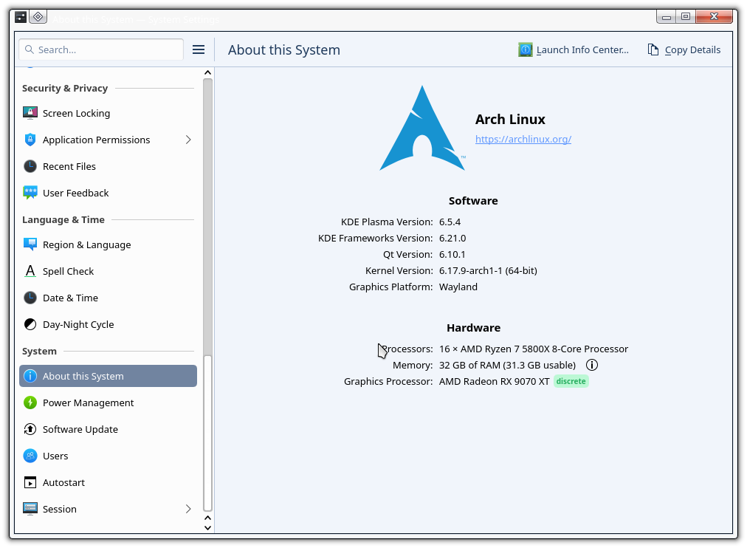Open Recent Files settings
The width and height of the screenshot is (747, 548).
point(109,166)
